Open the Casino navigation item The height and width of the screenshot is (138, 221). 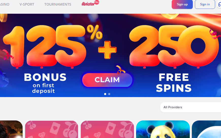[x=5, y=4]
